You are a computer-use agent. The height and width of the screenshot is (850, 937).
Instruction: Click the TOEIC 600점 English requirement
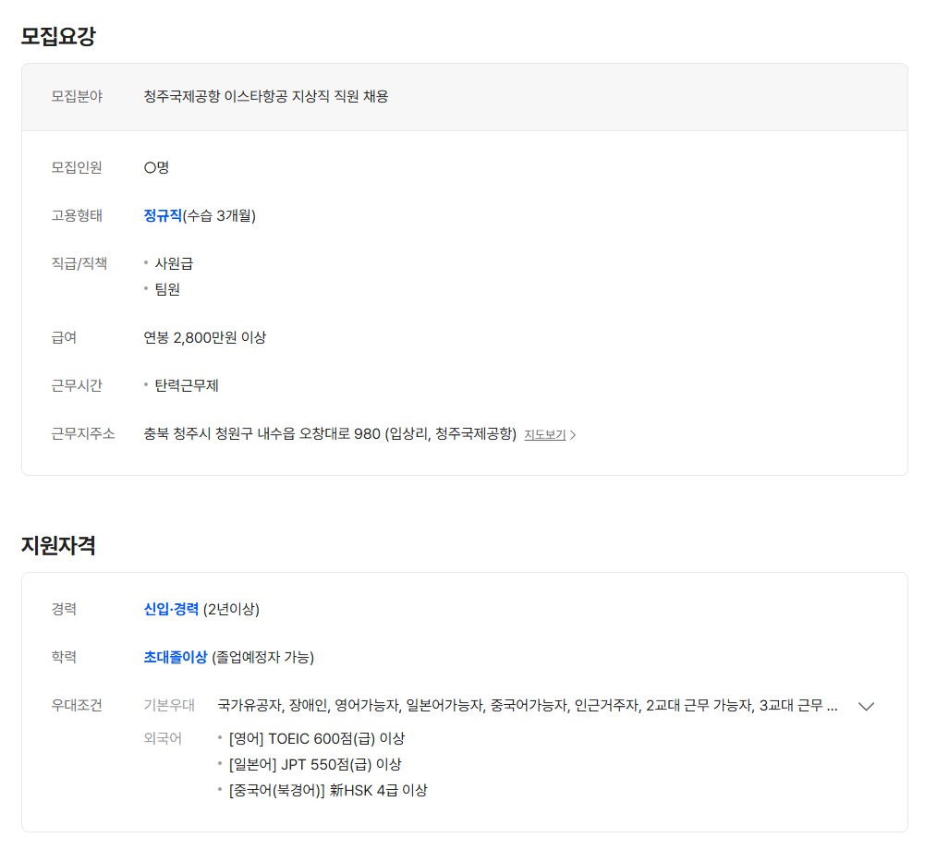click(x=316, y=738)
